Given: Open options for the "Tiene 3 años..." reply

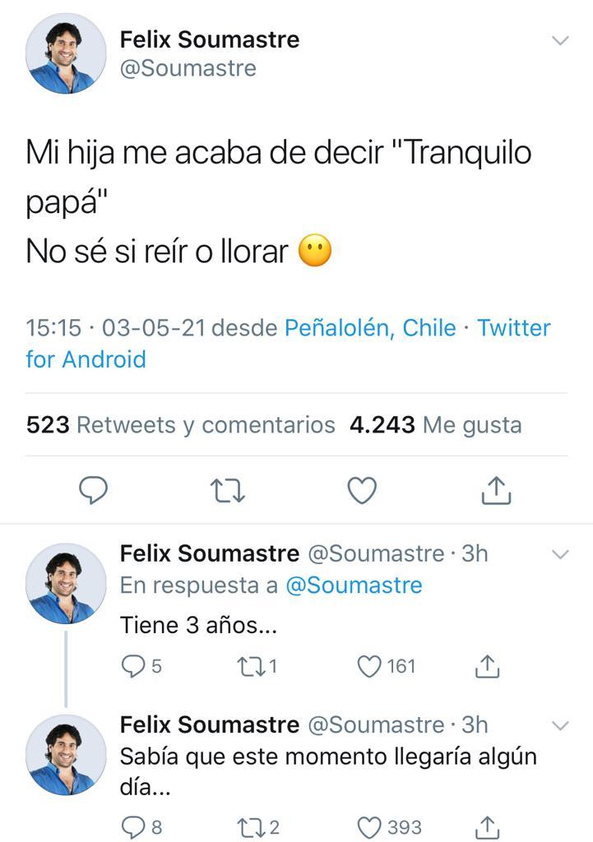Looking at the screenshot, I should 561,553.
